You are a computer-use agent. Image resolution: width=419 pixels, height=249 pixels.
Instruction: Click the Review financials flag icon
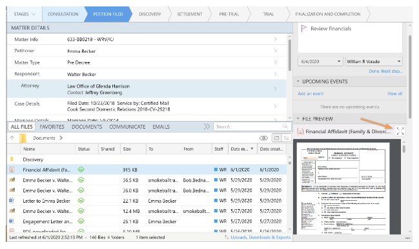point(303,28)
